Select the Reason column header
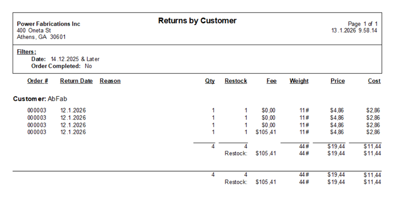Image resolution: width=395 pixels, height=204 pixels. [110, 81]
